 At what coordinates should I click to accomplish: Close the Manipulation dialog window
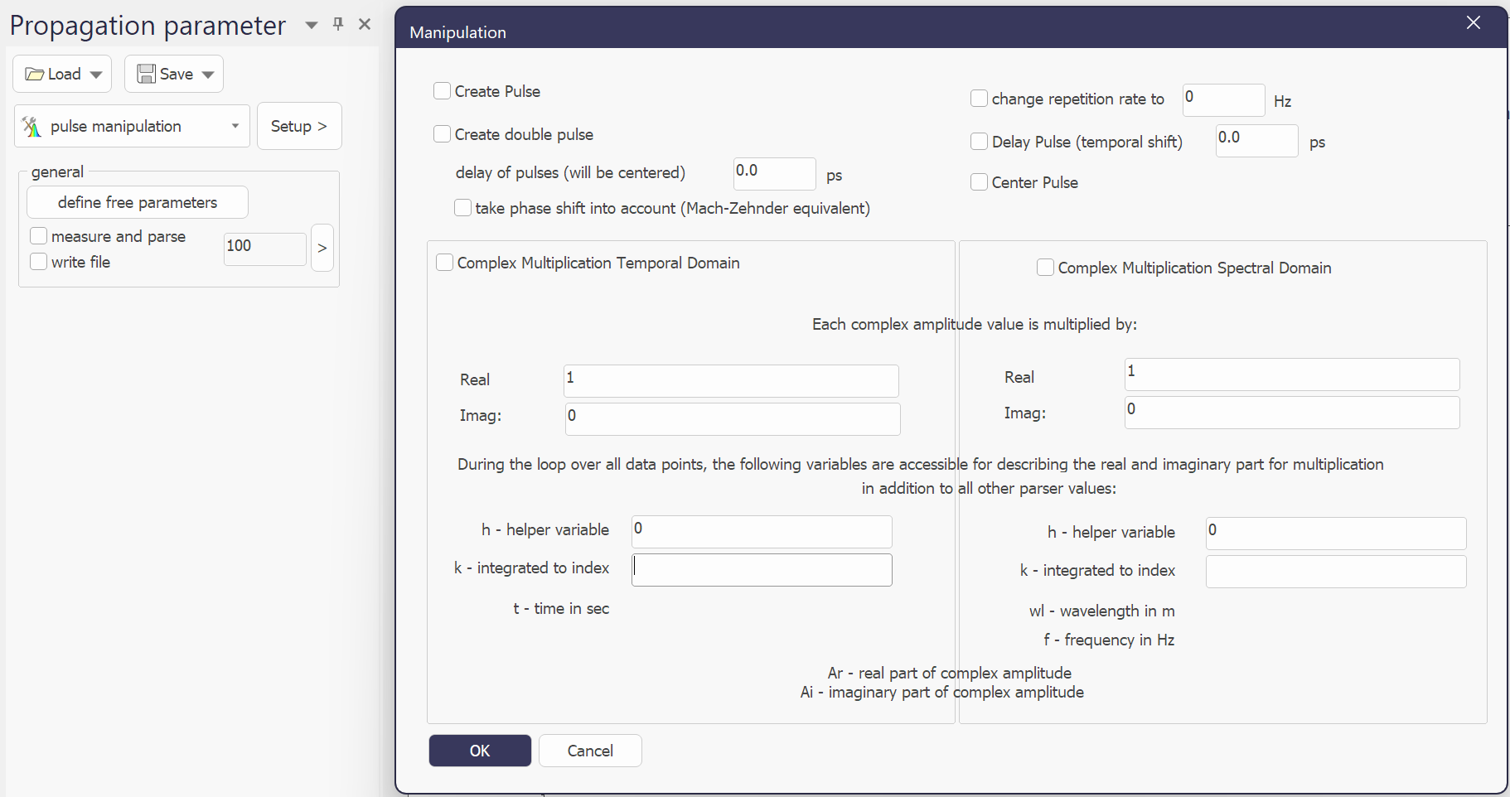pos(1474,22)
